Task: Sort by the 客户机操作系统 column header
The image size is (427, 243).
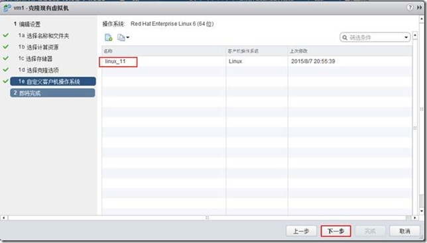Action: 257,51
